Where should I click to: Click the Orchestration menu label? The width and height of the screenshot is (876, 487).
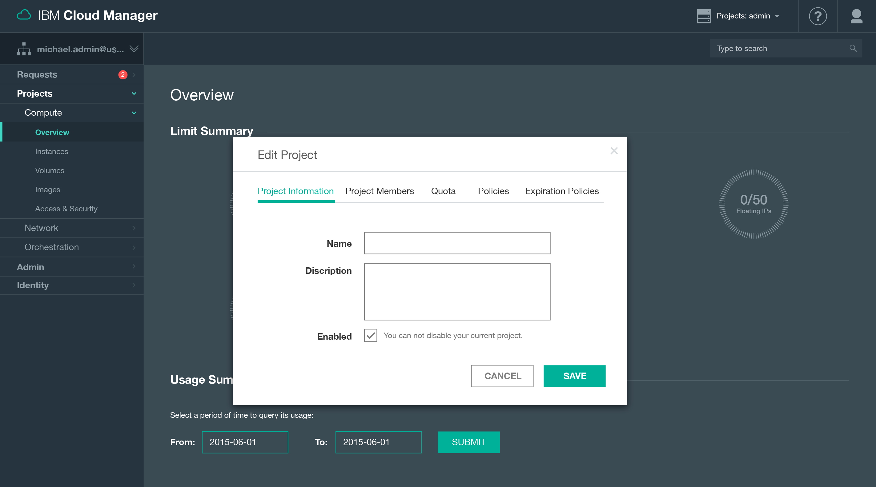[52, 247]
